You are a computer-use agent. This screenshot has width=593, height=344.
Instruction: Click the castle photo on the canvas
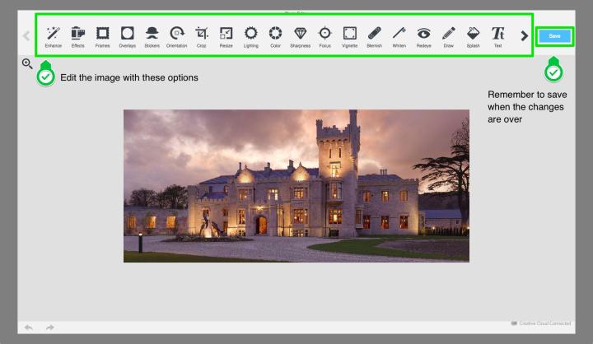pos(296,186)
